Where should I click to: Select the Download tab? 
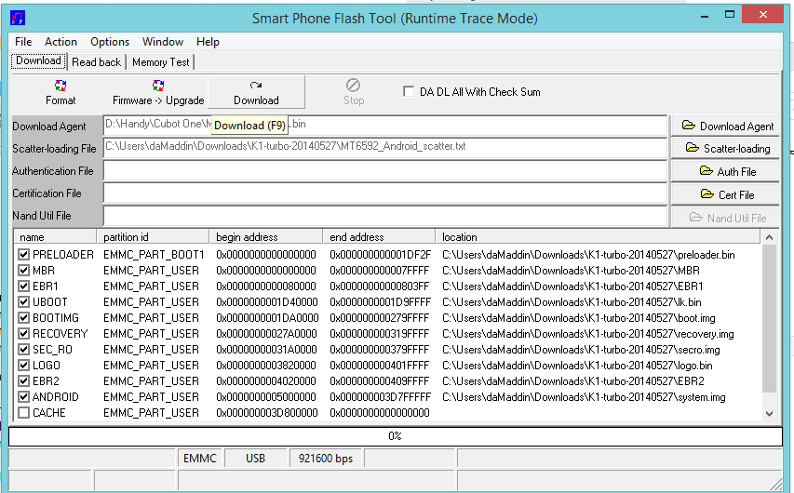(38, 60)
